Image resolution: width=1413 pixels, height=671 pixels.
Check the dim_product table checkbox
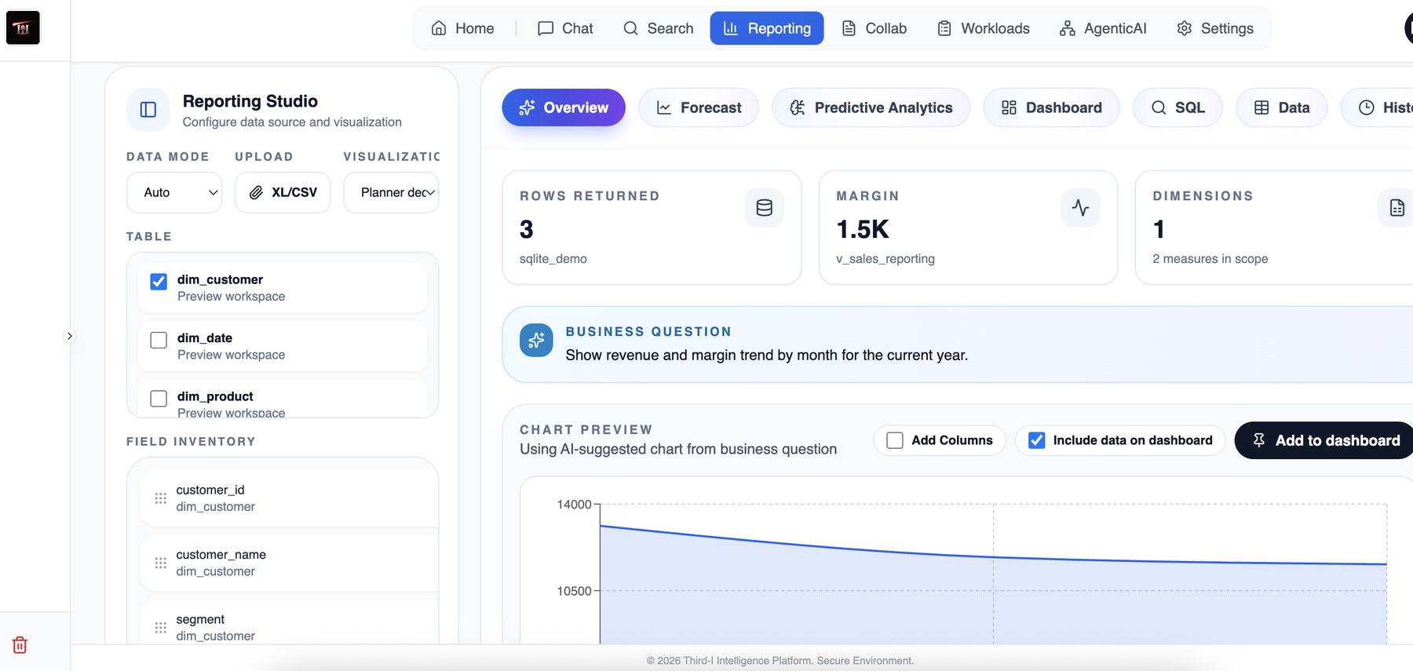coord(159,399)
